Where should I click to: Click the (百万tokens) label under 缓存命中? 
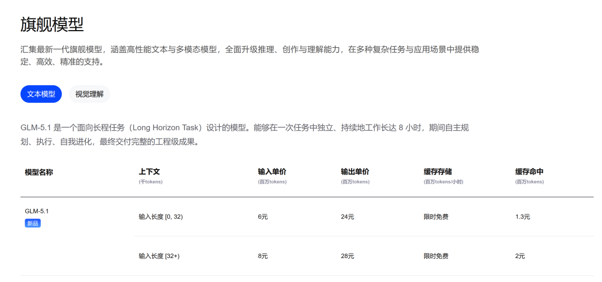530,182
